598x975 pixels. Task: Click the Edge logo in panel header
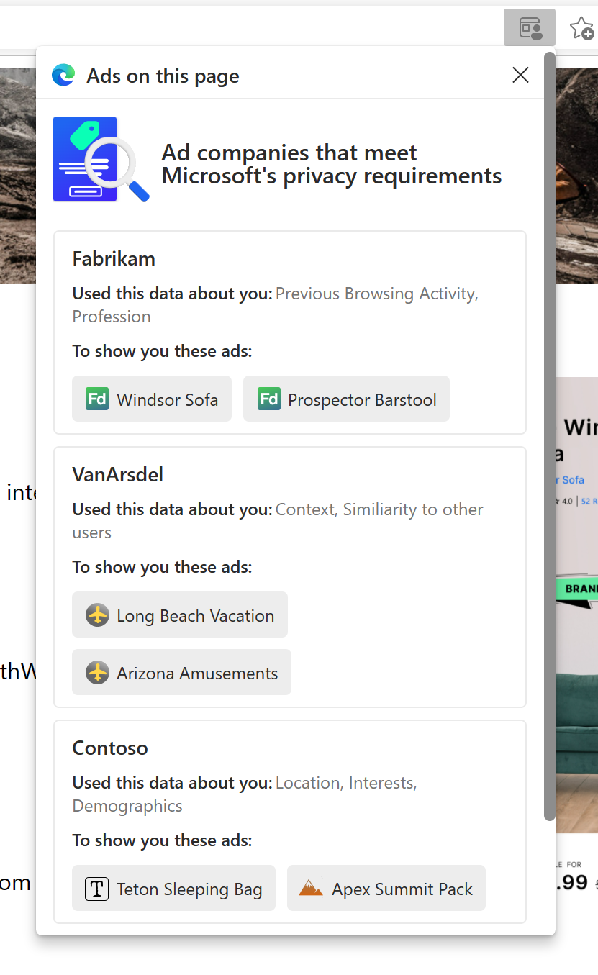click(63, 75)
